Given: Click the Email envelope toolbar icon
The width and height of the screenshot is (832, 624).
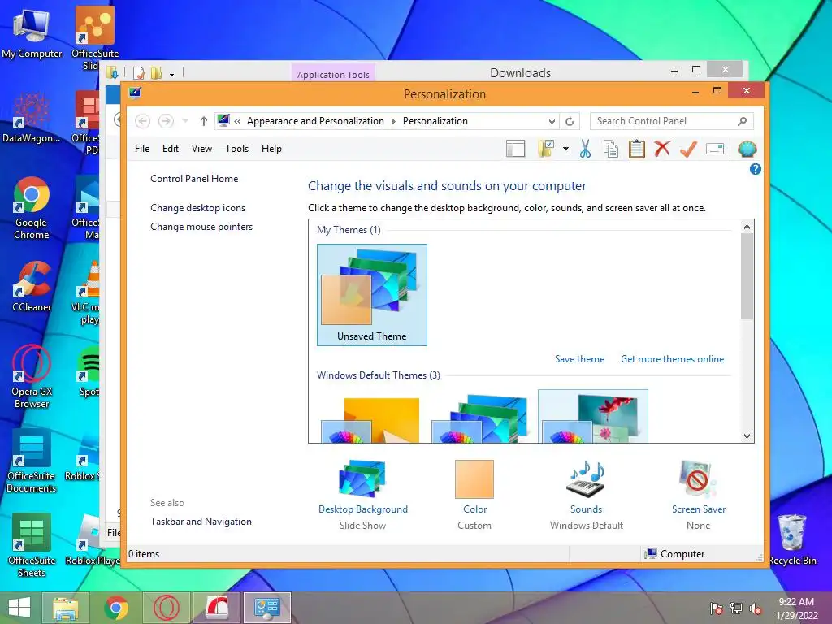Looking at the screenshot, I should 715,149.
